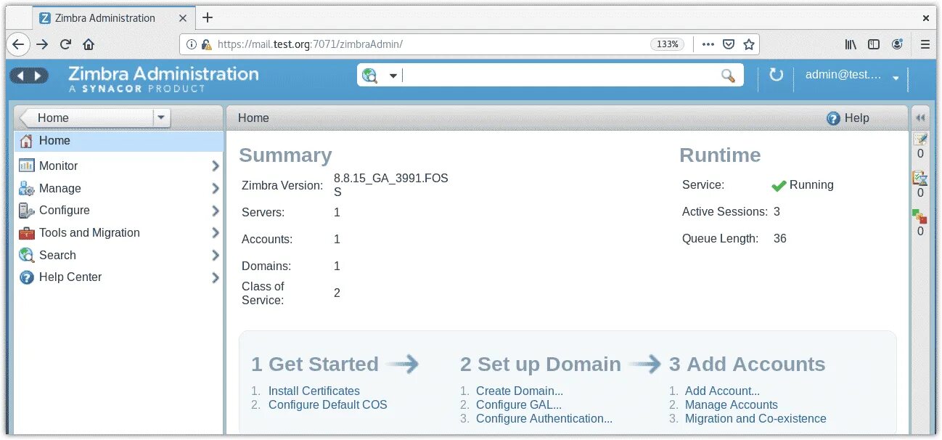The image size is (942, 440).
Task: Select Search in the navigation tree
Action: pos(118,255)
